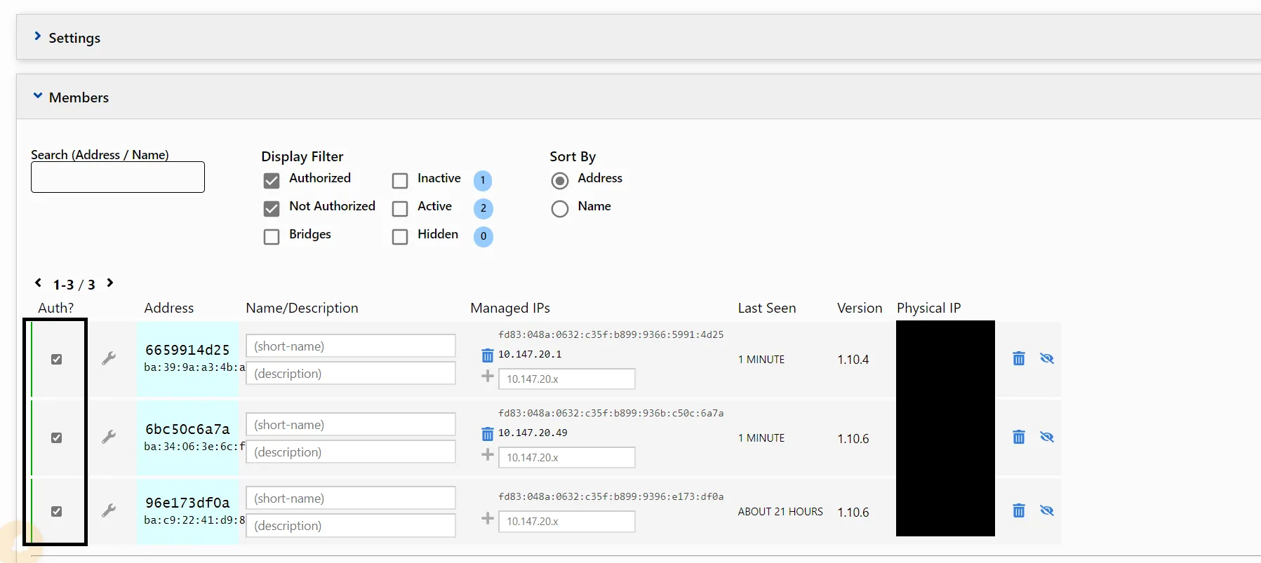Click version 1.10.4 value
Screen dimensions: 1261x563
pos(853,360)
